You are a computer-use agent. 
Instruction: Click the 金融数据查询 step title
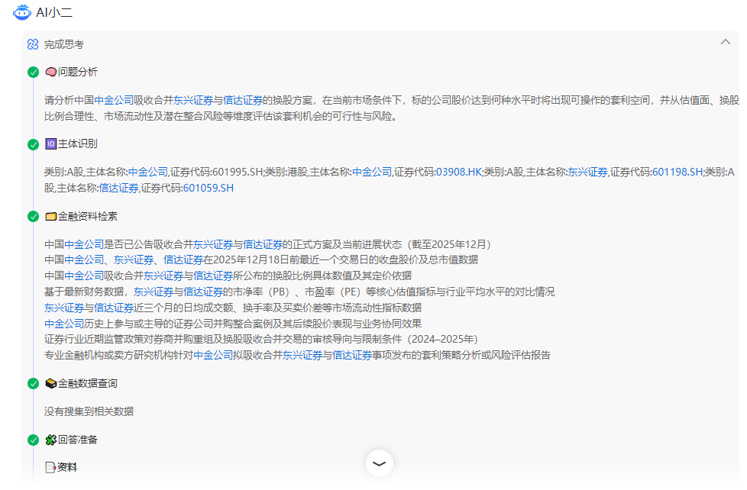pyautogui.click(x=88, y=383)
